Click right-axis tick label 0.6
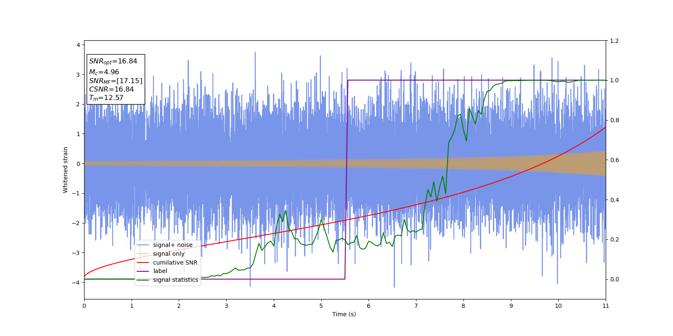This screenshot has width=673, height=336. [614, 160]
